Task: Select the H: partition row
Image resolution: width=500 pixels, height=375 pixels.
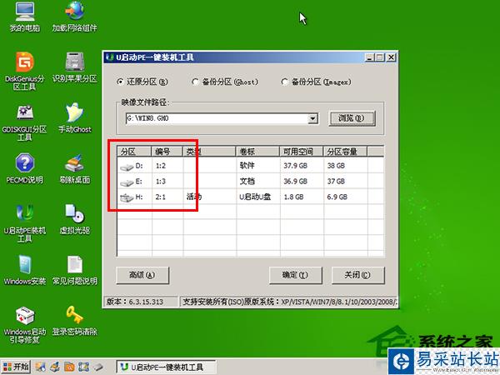Action: 250,197
